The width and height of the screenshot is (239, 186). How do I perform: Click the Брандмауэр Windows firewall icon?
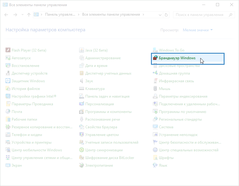tap(156, 58)
